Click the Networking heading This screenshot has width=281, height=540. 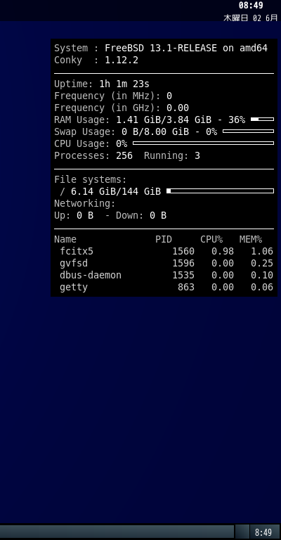(85, 203)
